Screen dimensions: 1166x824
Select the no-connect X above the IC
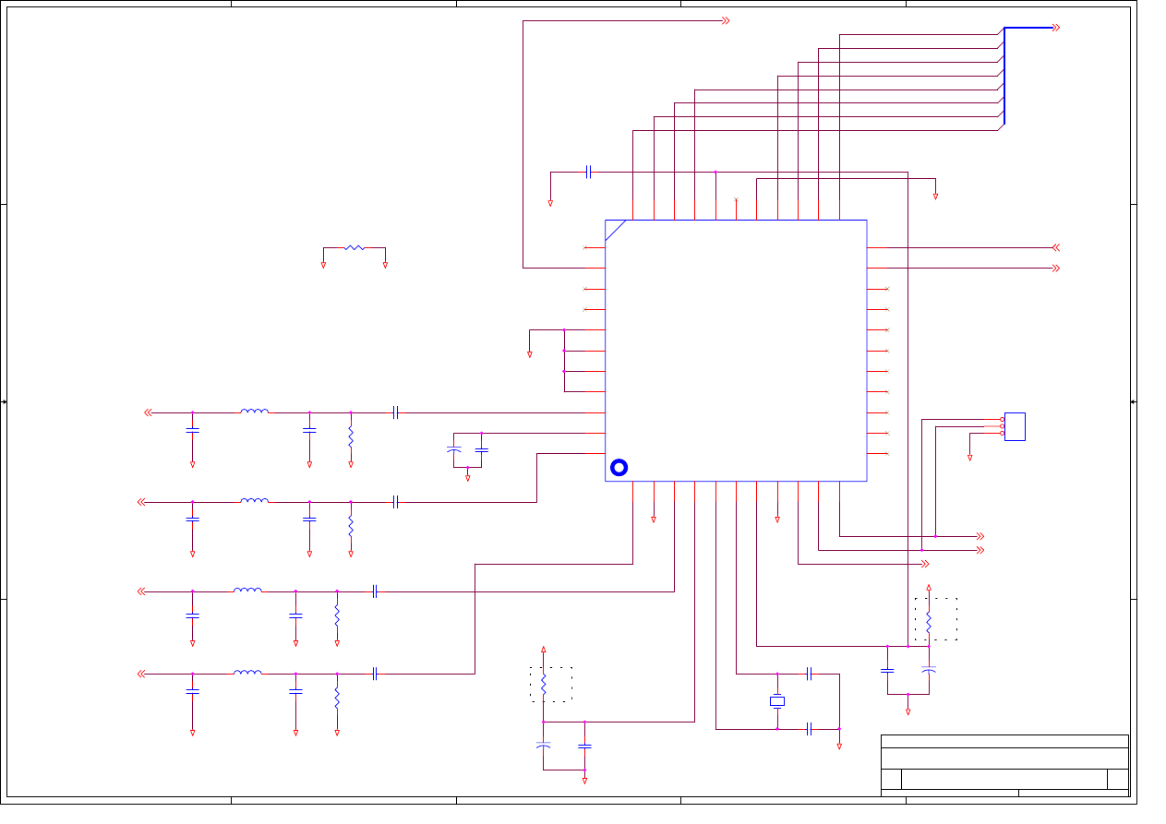(736, 199)
